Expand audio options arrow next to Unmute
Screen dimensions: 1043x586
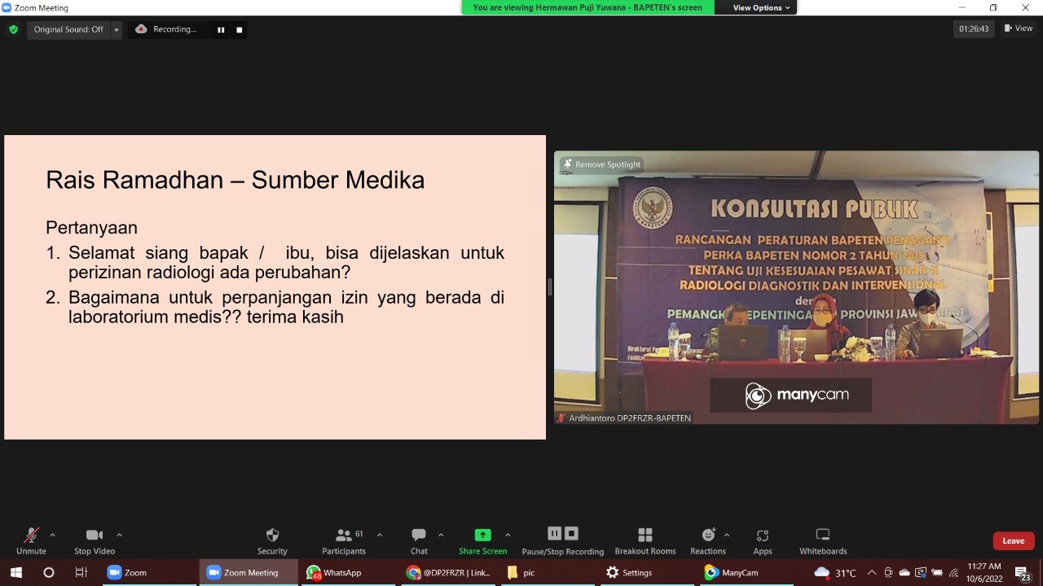point(53,535)
